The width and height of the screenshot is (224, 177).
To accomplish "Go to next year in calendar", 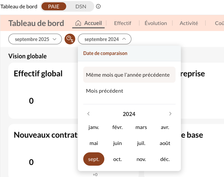I will point(170,114).
